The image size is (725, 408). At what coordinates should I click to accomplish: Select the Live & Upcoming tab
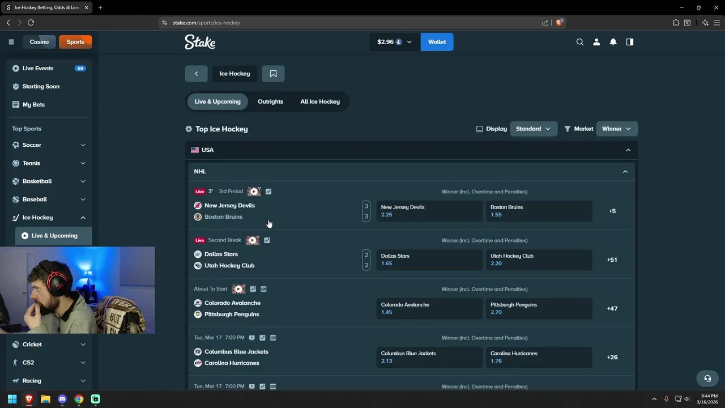click(217, 102)
